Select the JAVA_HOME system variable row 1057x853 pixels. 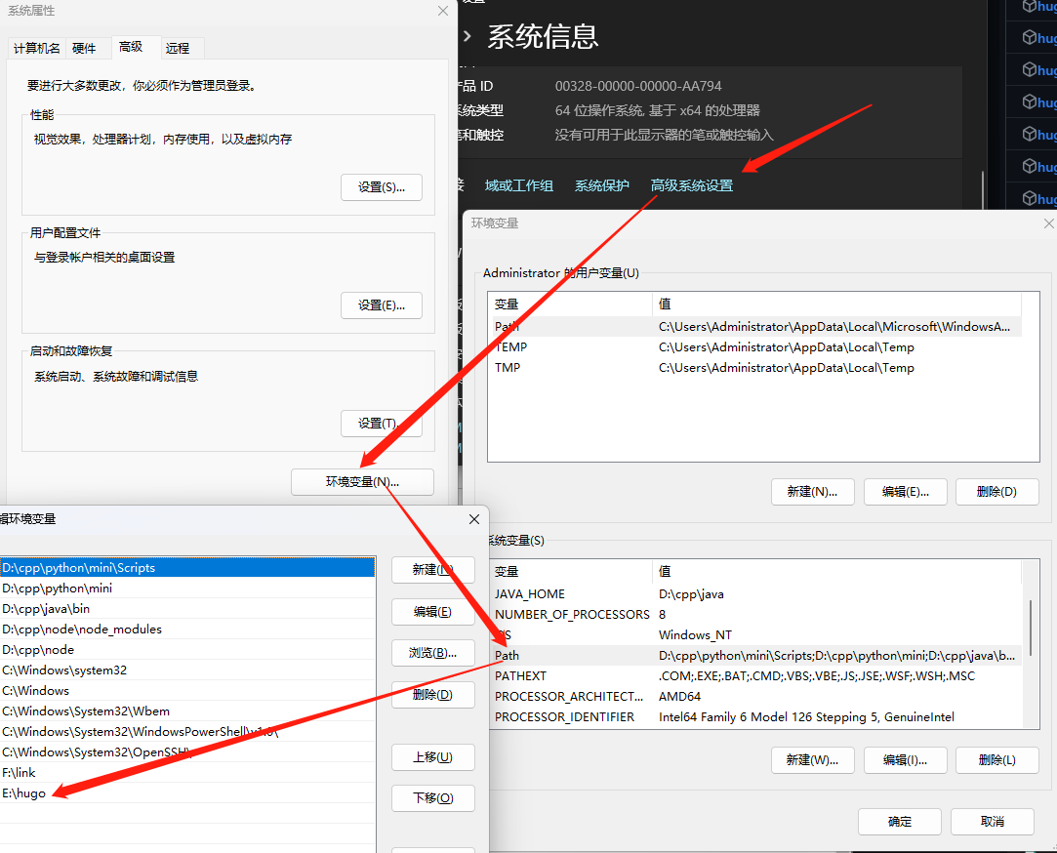[752, 593]
